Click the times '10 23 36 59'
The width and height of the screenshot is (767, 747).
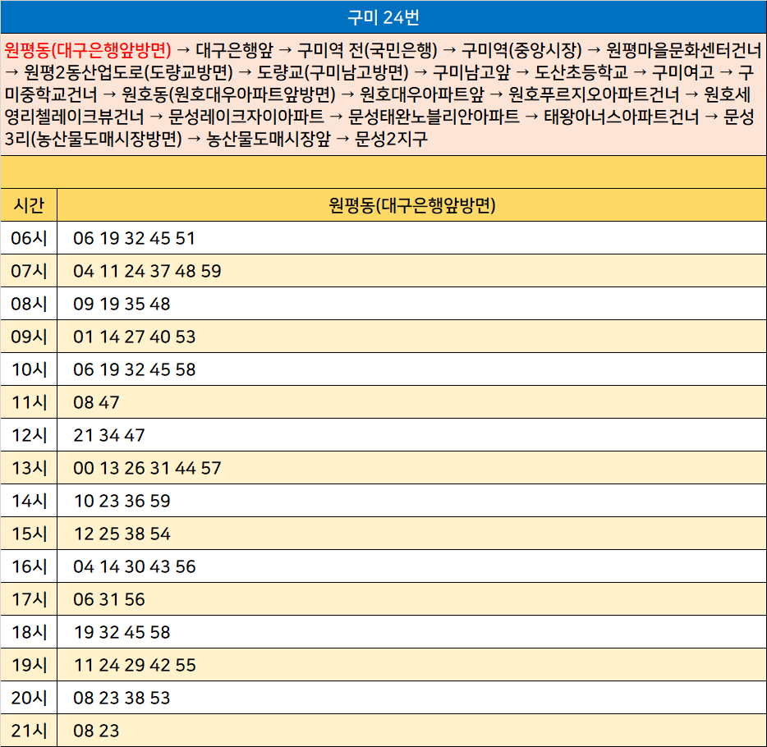[122, 501]
